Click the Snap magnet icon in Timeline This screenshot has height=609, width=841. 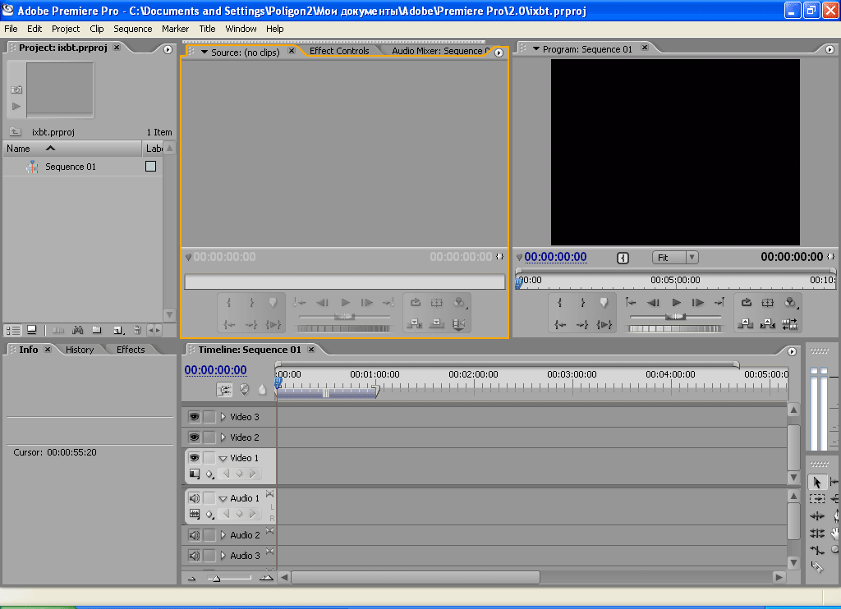tap(224, 390)
